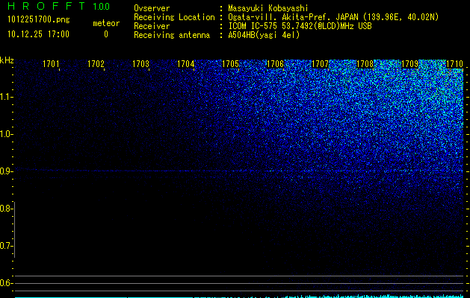
Task: Click the 0.6 kHz axis label
Action: 5,283
